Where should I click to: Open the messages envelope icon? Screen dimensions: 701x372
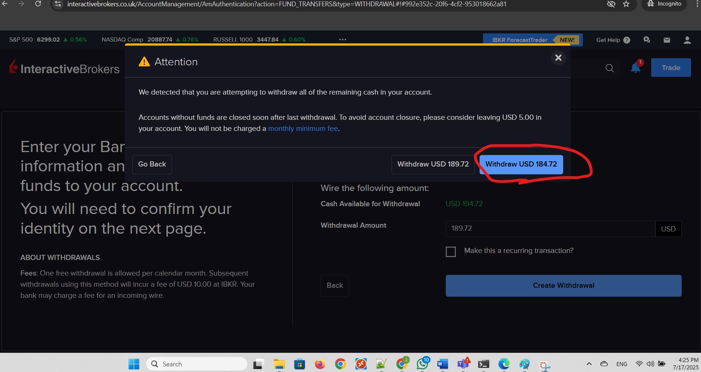click(667, 40)
